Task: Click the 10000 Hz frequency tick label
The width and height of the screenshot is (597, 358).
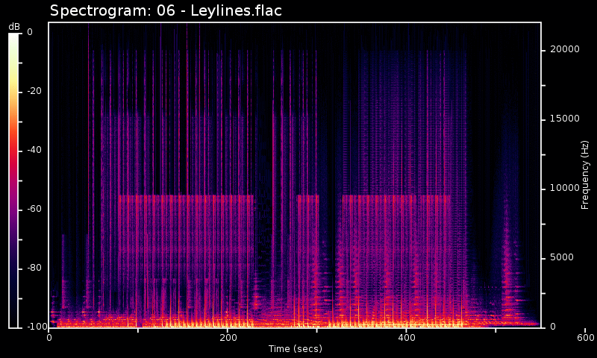Action: pos(564,188)
